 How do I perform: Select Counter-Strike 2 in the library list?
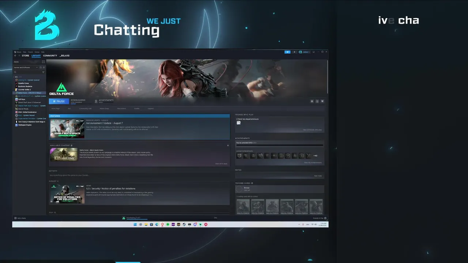pos(29,89)
